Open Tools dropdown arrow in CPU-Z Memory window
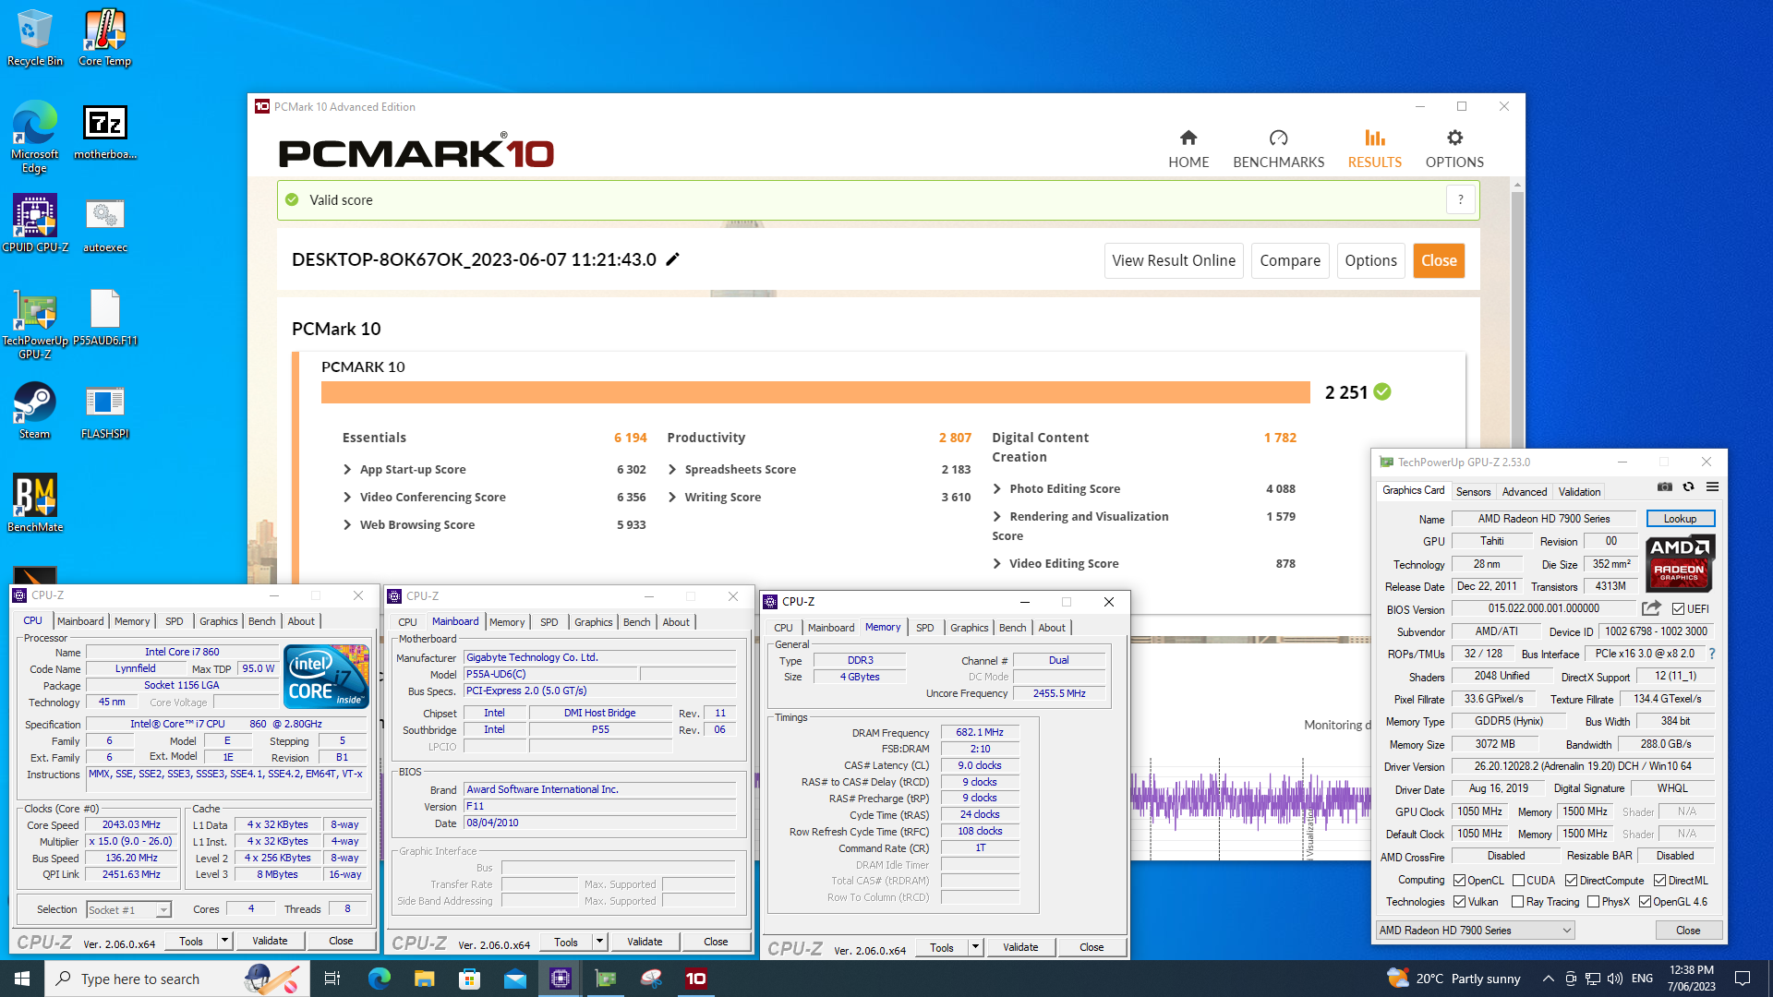Image resolution: width=1773 pixels, height=997 pixels. click(x=975, y=947)
